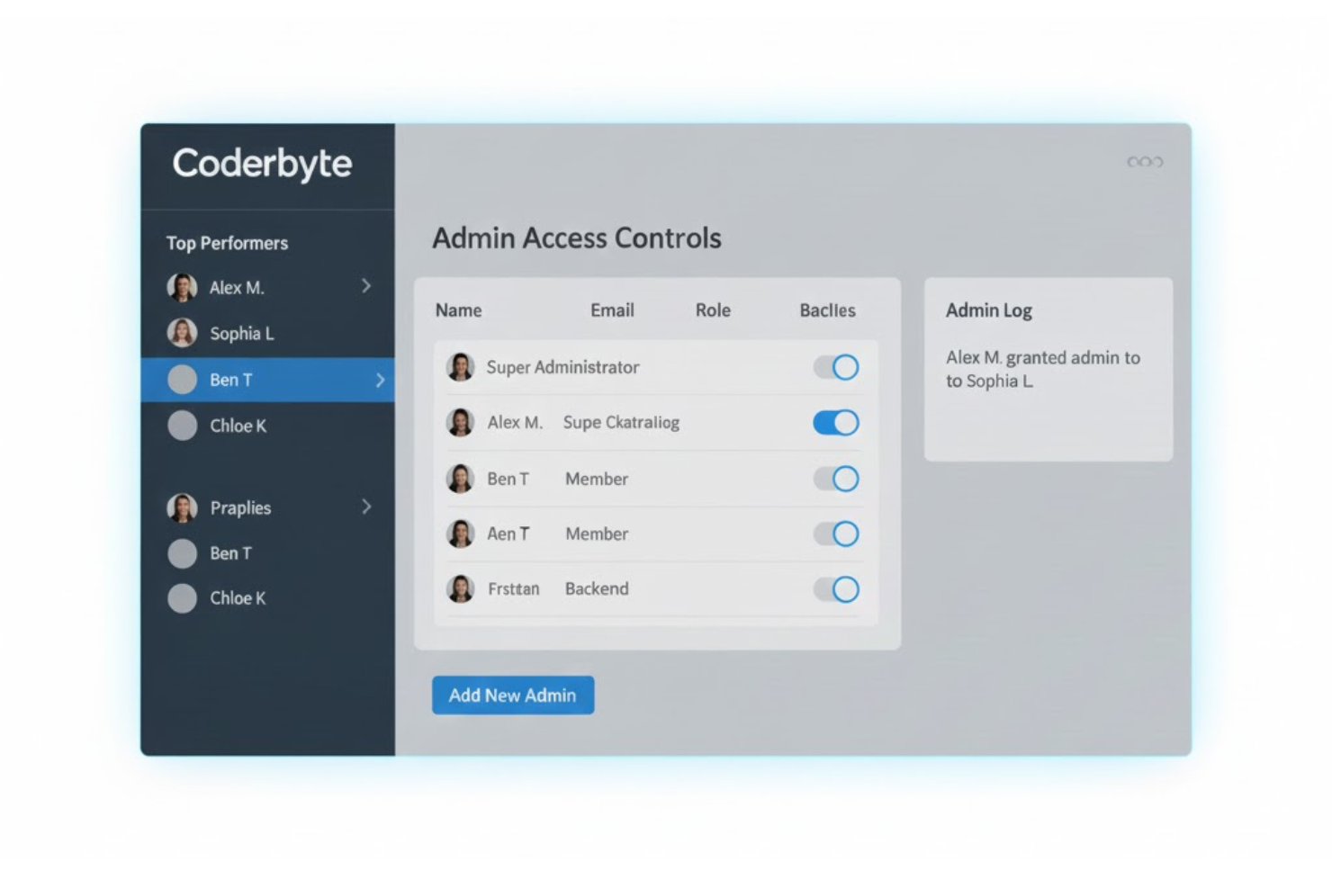Click the avatar in the Alex M. table row
Image resolution: width=1332 pixels, height=888 pixels.
point(460,422)
